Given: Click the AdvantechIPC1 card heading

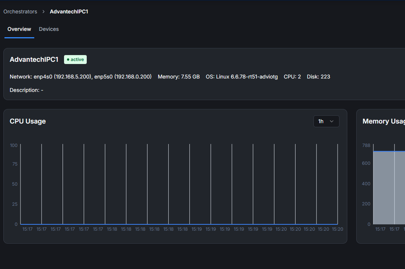Looking at the screenshot, I should (x=34, y=60).
